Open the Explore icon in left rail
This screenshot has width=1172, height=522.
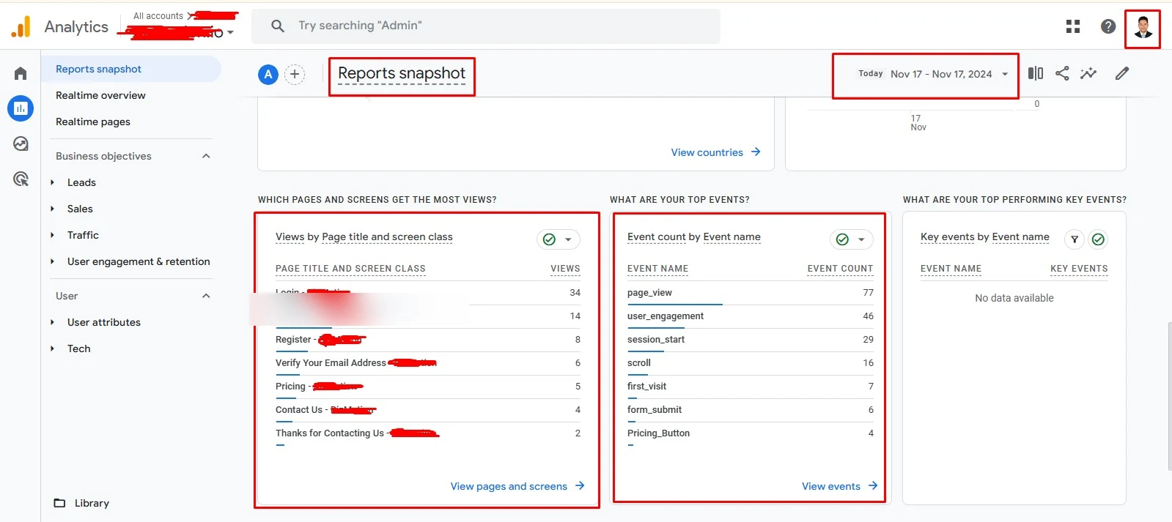[21, 143]
